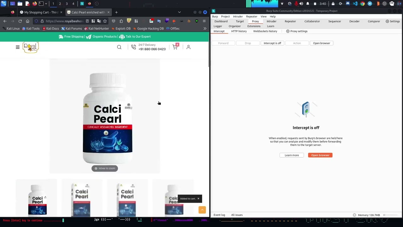Select Burp Suite taskbar window button
Screen dimensions: 403x227
(82, 4)
